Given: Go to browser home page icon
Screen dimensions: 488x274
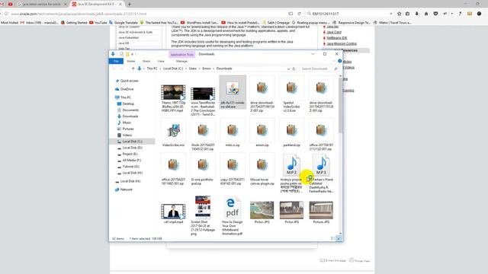Looking at the screenshot, I should point(426,14).
